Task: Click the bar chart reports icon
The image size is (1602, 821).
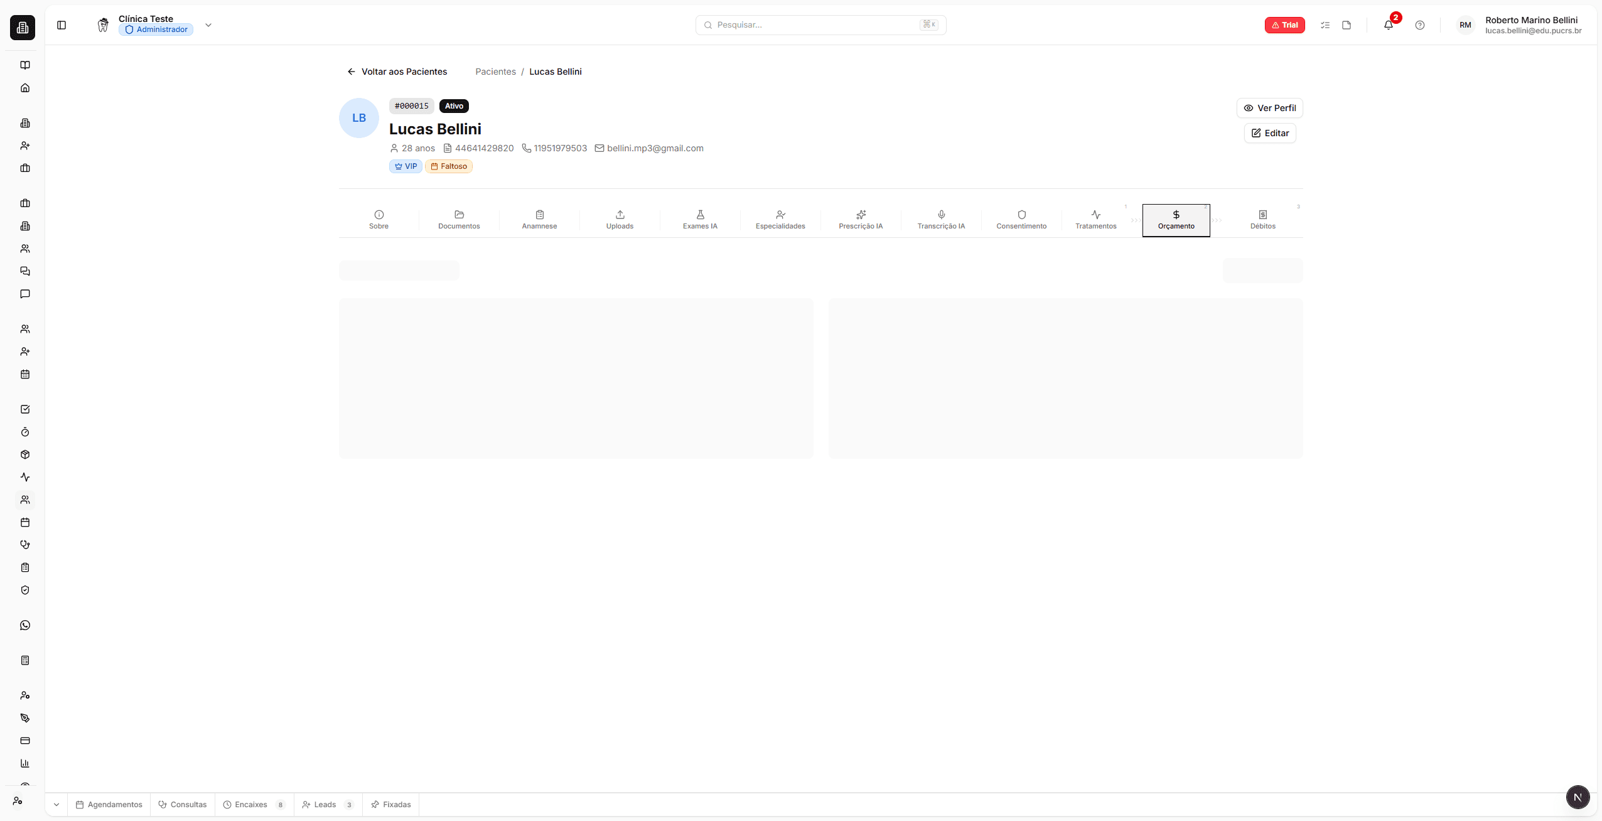Action: click(24, 763)
